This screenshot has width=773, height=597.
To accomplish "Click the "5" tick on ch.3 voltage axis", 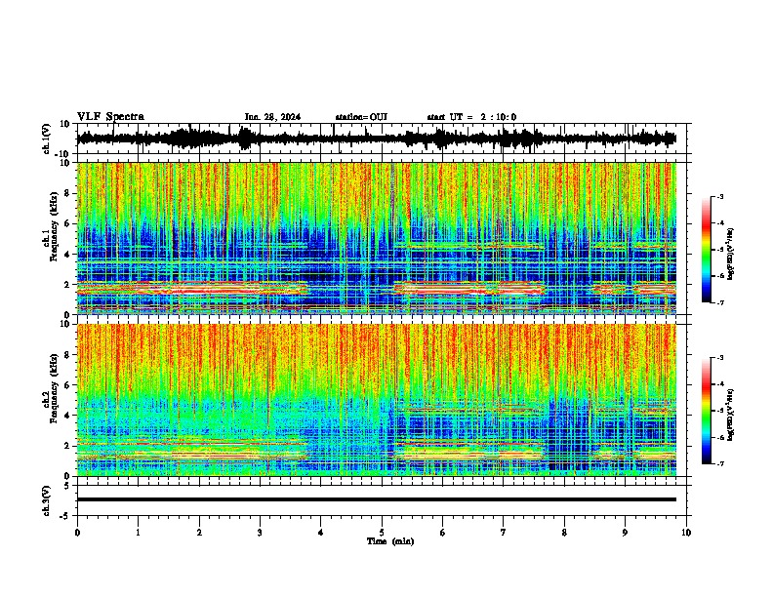I will [x=67, y=486].
